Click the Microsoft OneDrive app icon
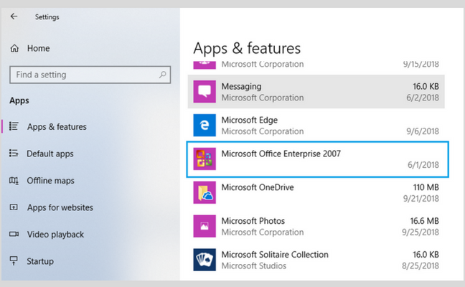This screenshot has height=287, width=465. [205, 192]
